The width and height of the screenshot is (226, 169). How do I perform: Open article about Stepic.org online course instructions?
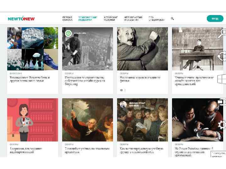[x=85, y=81]
